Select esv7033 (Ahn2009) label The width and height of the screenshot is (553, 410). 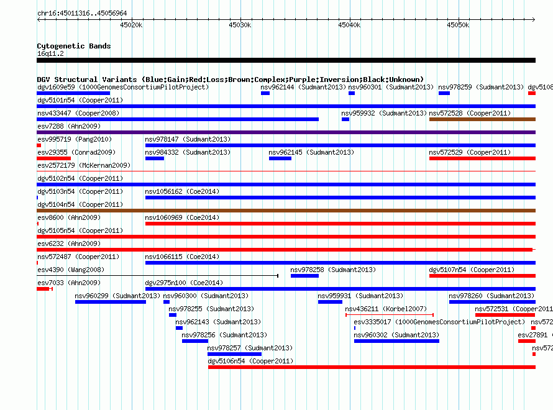click(69, 283)
